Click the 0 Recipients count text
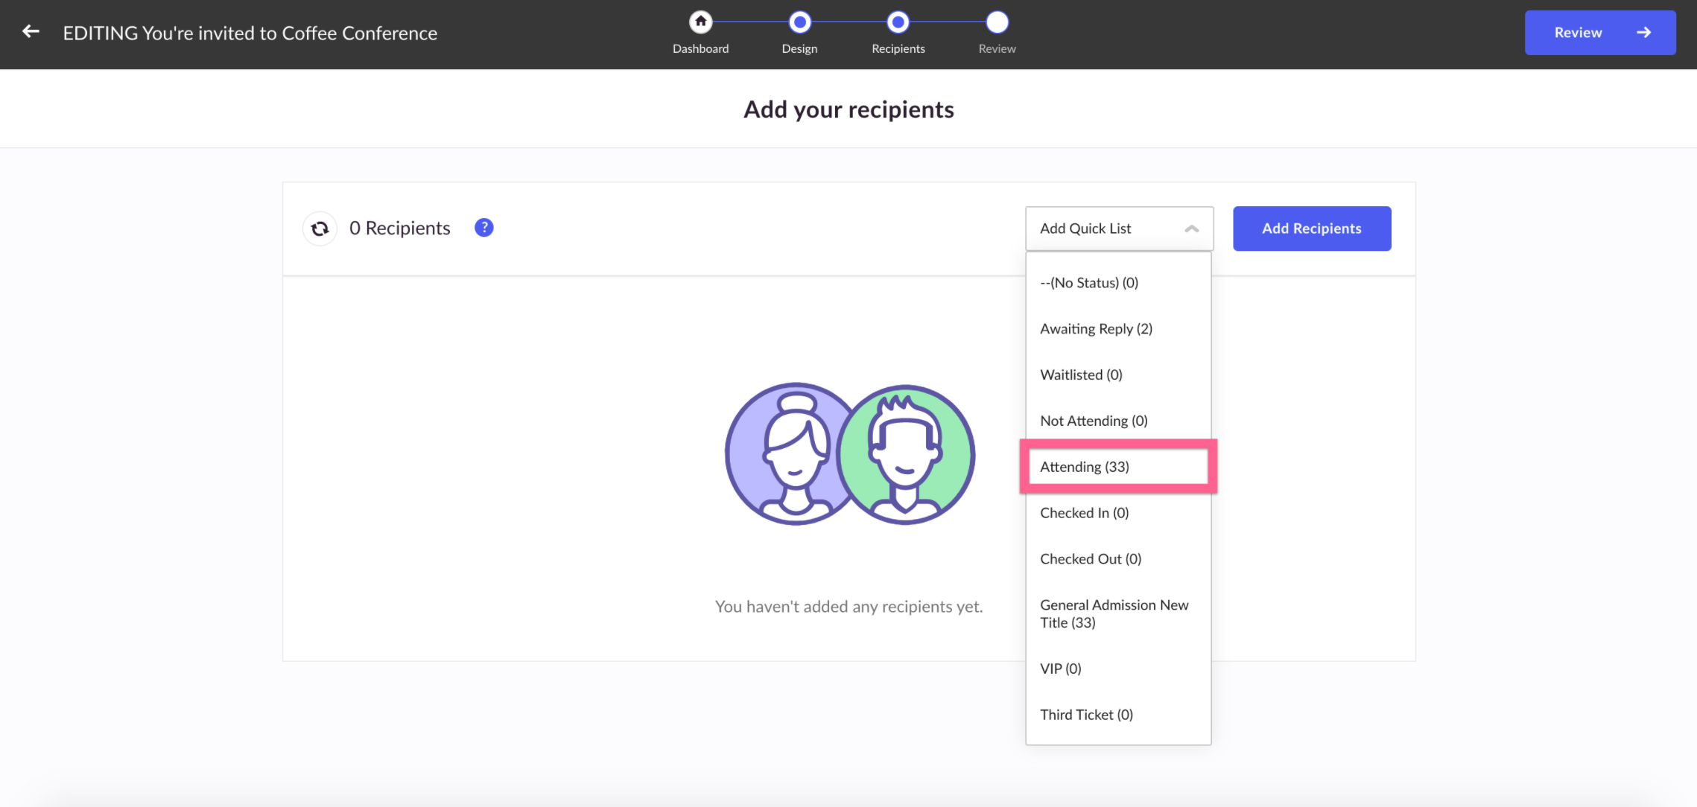1697x807 pixels. [x=399, y=228]
